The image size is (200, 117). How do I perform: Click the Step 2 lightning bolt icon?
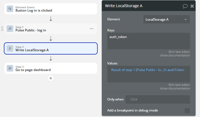click(x=10, y=48)
